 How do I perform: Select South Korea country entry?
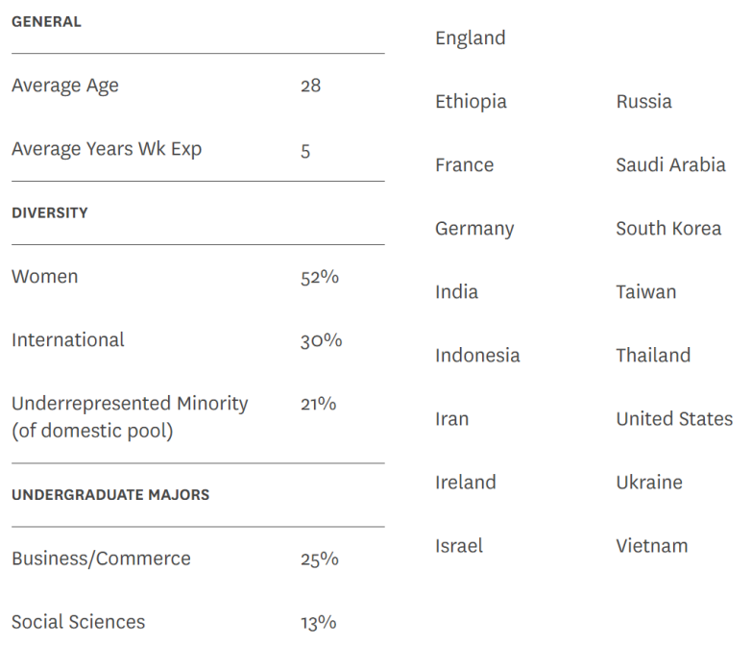[668, 229]
